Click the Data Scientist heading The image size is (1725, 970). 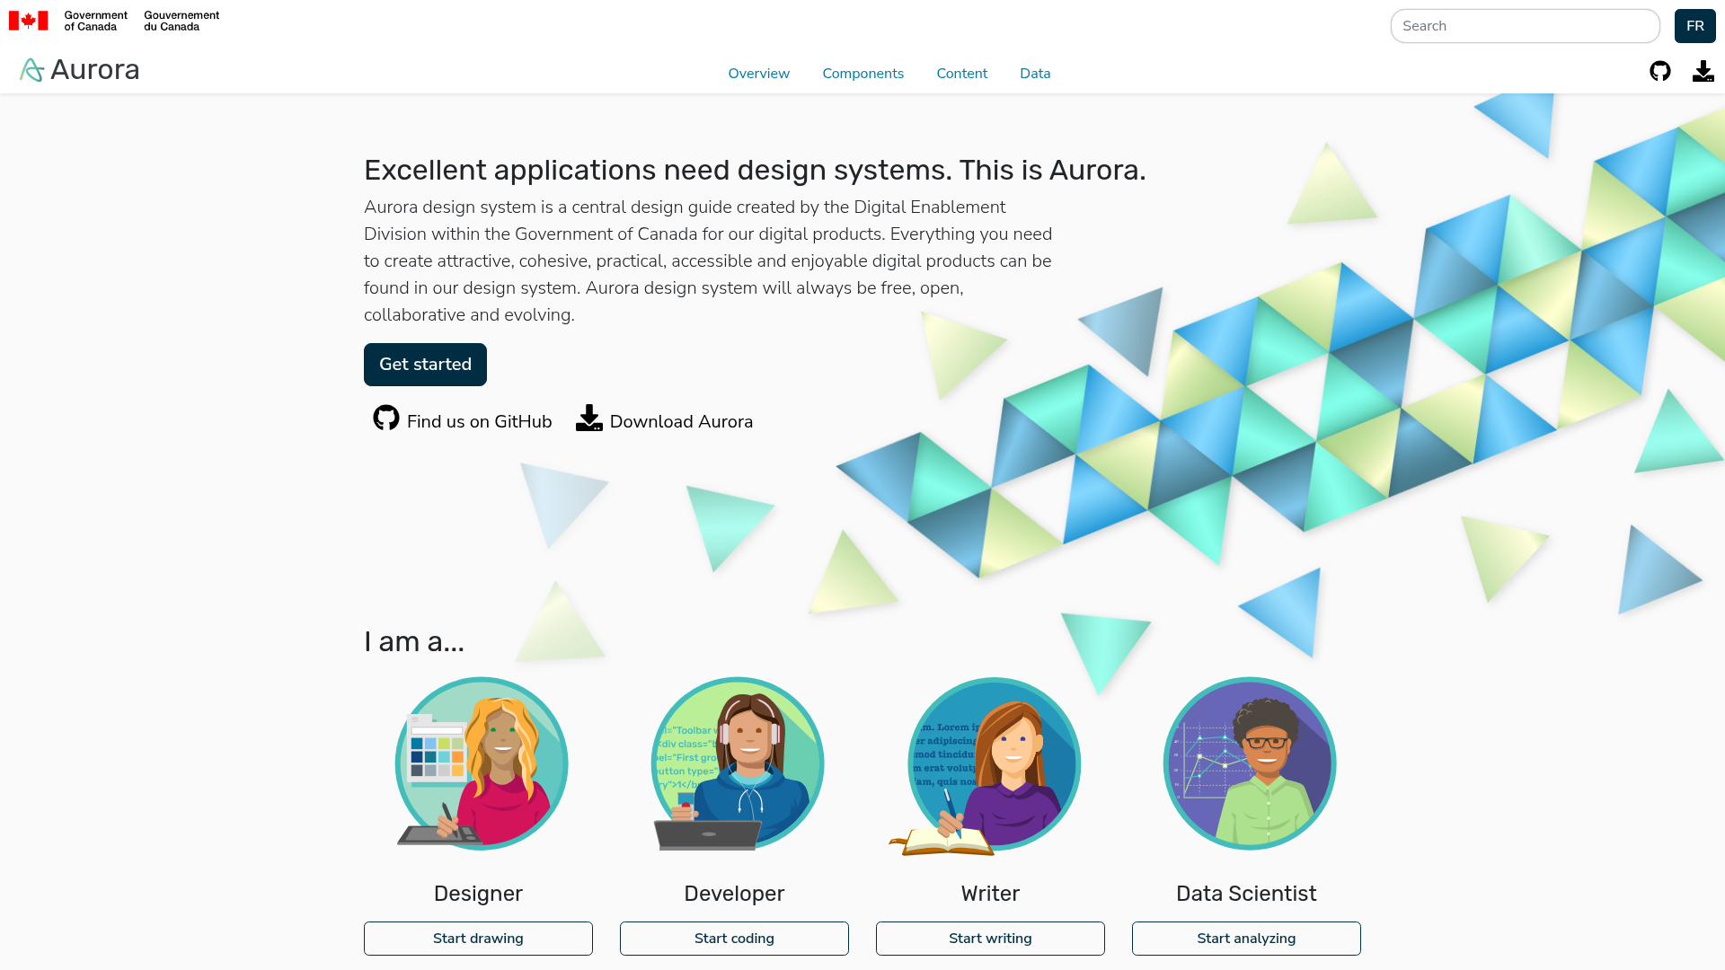tap(1246, 894)
